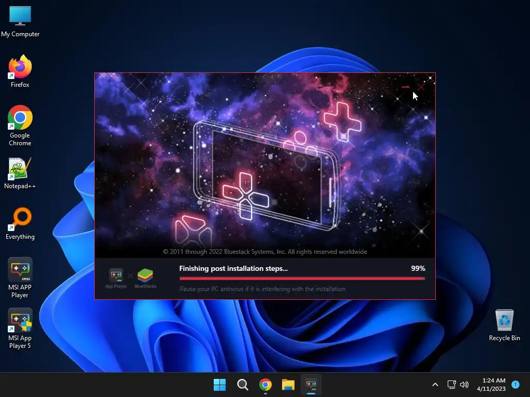Switch to Chrome in the taskbar

pos(266,385)
